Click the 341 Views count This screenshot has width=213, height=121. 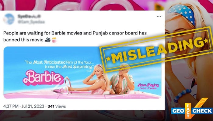(x=57, y=106)
